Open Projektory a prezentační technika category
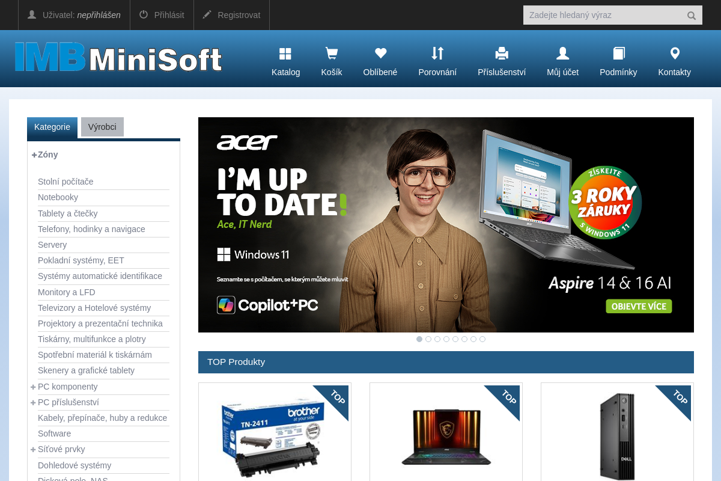This screenshot has height=481, width=721. 100,323
